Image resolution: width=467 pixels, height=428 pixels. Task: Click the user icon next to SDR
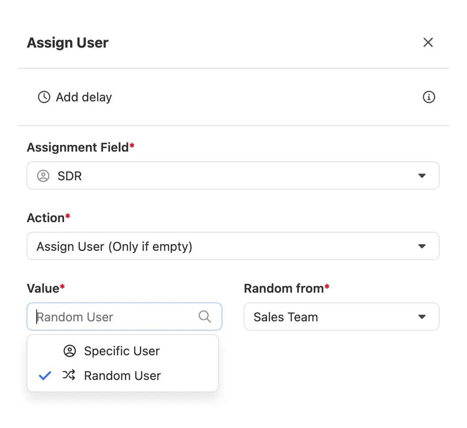43,176
